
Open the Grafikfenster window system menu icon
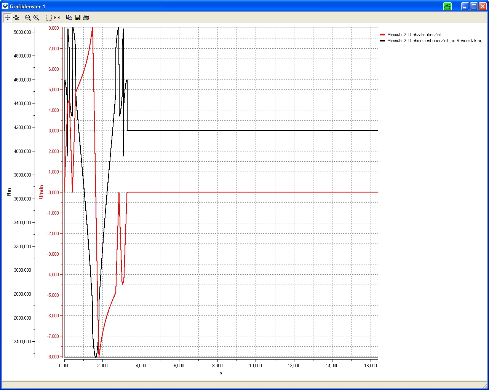(x=5, y=6)
